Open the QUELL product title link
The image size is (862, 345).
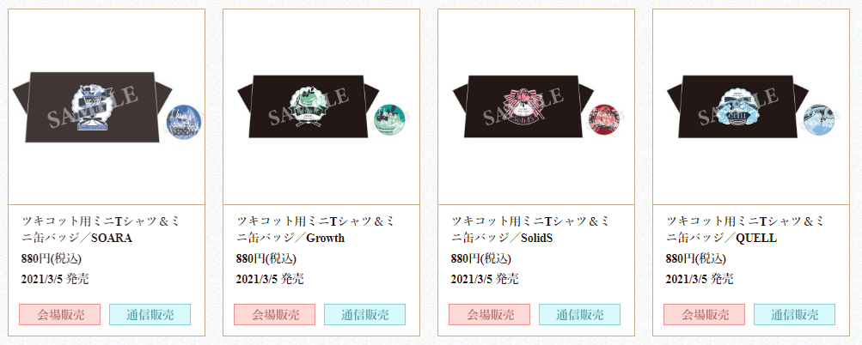click(x=745, y=230)
